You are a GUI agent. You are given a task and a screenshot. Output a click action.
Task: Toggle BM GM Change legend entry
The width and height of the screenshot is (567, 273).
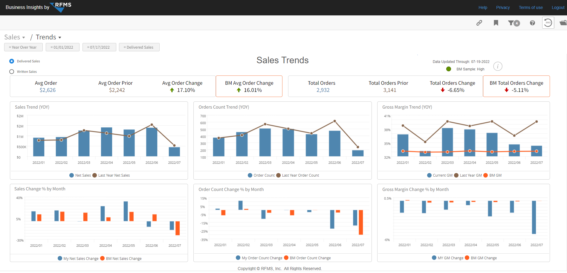[x=481, y=258]
